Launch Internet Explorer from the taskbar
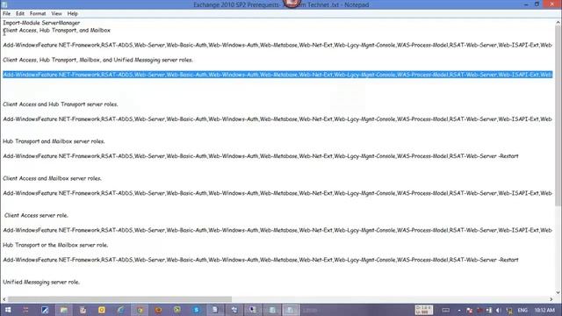Screen dimensions: 562x316 click(x=121, y=310)
